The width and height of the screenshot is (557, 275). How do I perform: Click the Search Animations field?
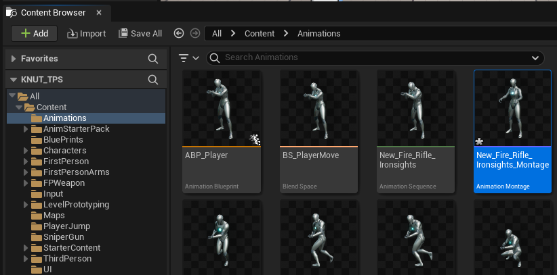tap(377, 57)
